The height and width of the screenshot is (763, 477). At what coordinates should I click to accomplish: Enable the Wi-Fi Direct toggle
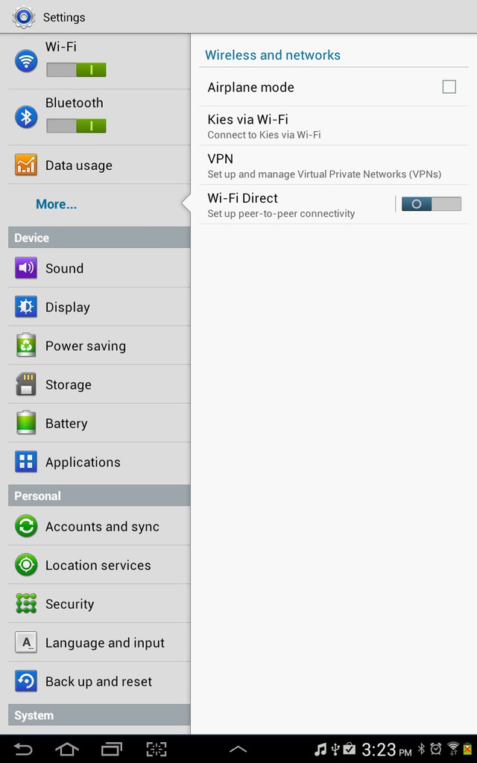pos(432,204)
